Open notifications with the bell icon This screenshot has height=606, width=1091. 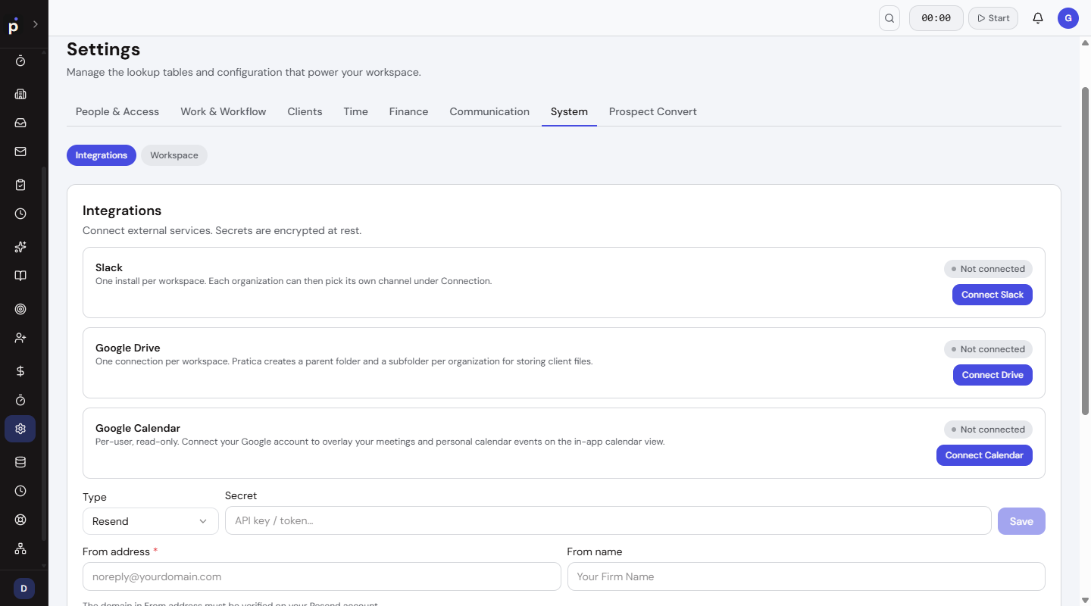[x=1038, y=18]
